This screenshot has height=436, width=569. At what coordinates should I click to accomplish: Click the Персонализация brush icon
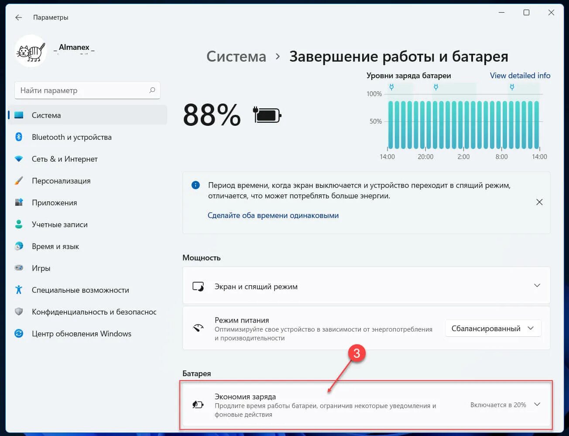pos(19,181)
